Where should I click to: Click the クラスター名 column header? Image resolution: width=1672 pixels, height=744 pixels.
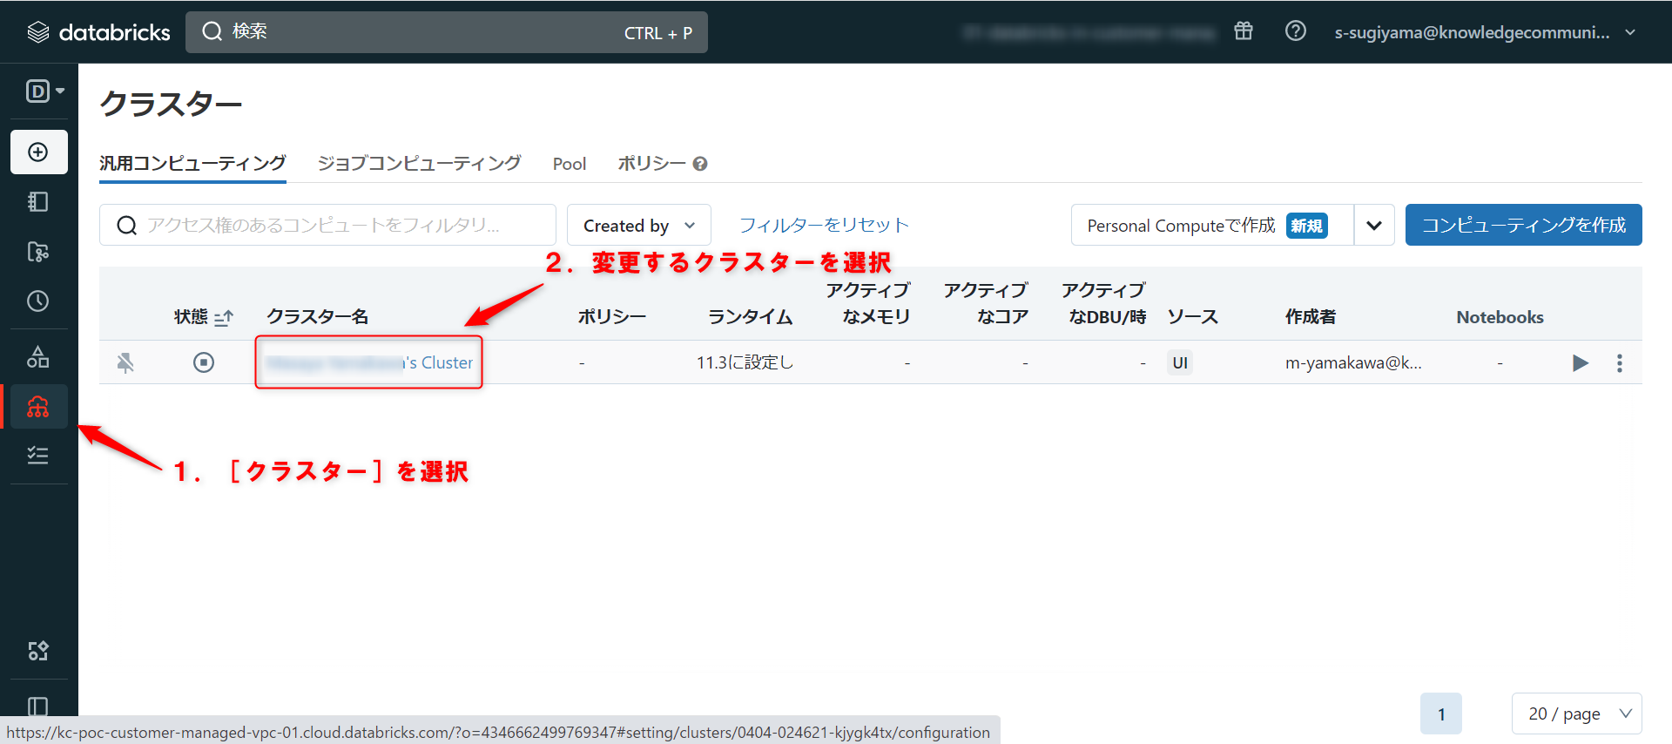pyautogui.click(x=318, y=316)
